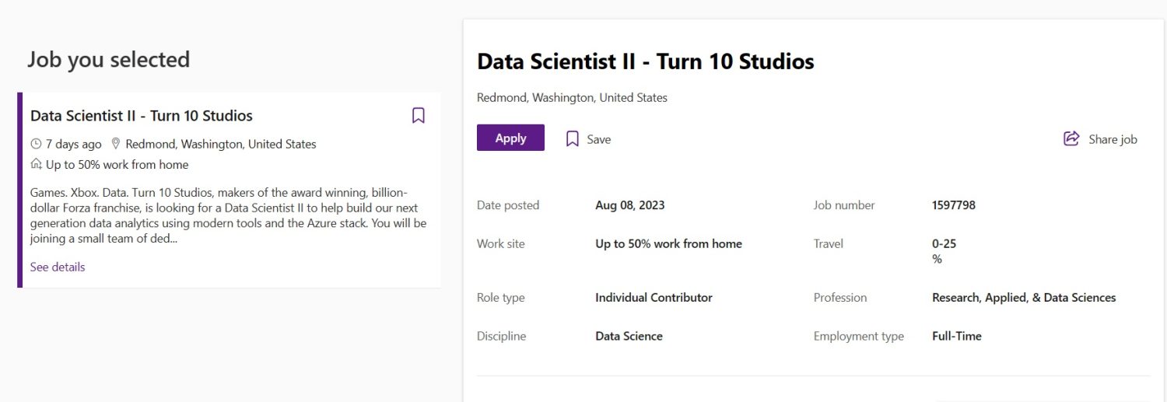1167x402 pixels.
Task: Open the See details link
Action: coord(58,267)
